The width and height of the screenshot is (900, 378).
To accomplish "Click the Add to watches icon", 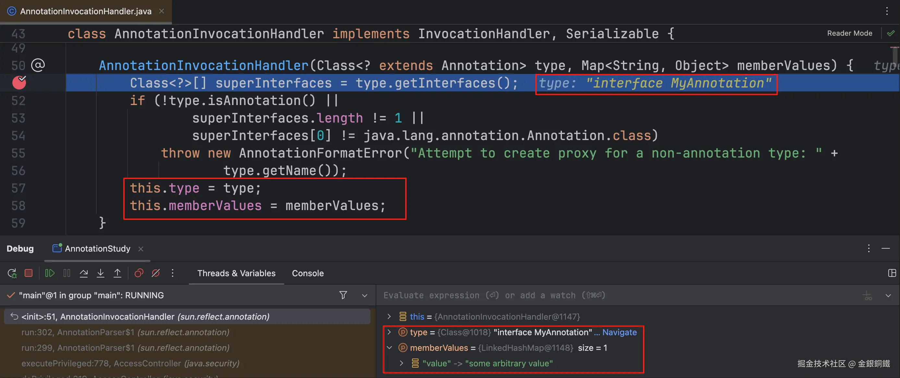I will (867, 296).
